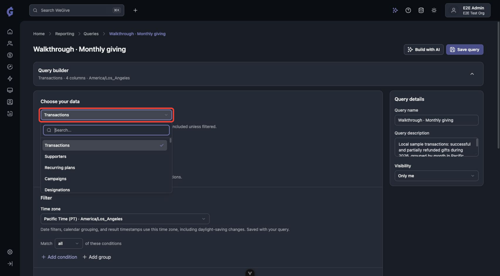
Task: Open the Visibility Only me dropdown
Action: (x=436, y=176)
